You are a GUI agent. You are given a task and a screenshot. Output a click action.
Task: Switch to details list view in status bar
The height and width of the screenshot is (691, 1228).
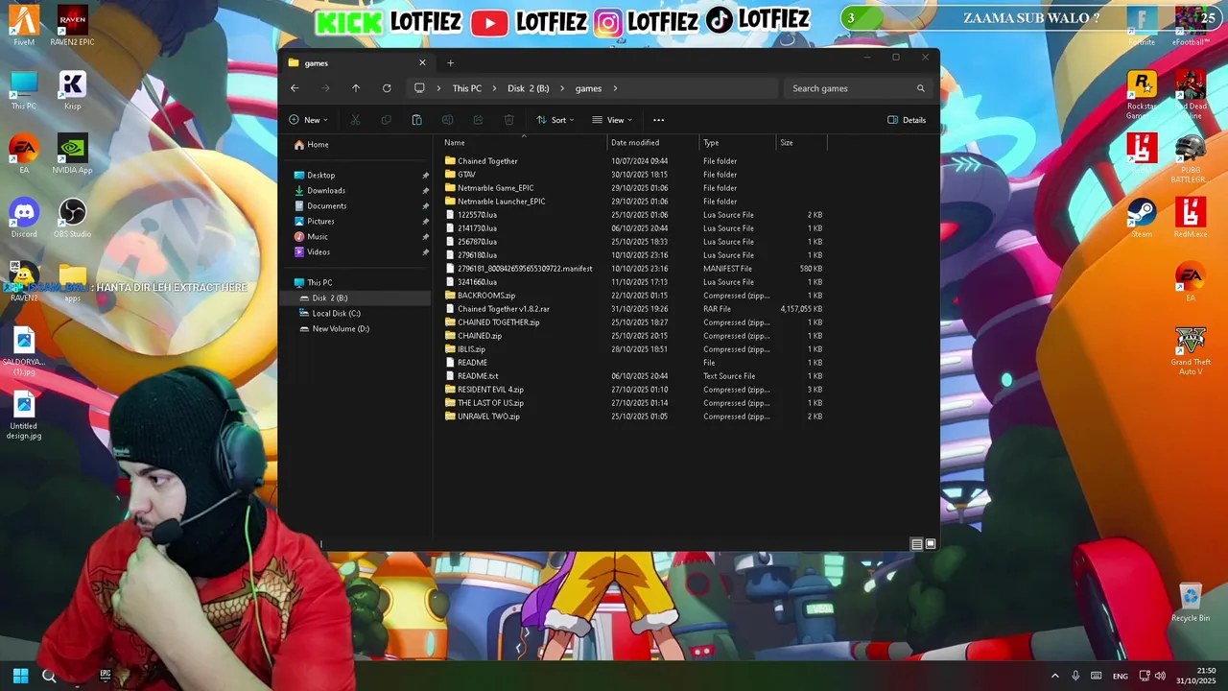coord(916,544)
